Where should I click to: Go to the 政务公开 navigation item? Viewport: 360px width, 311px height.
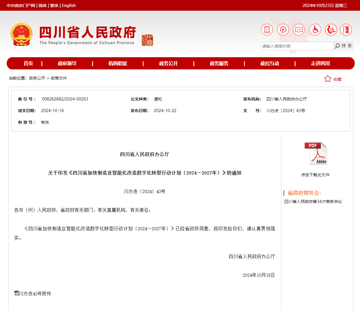(x=168, y=63)
